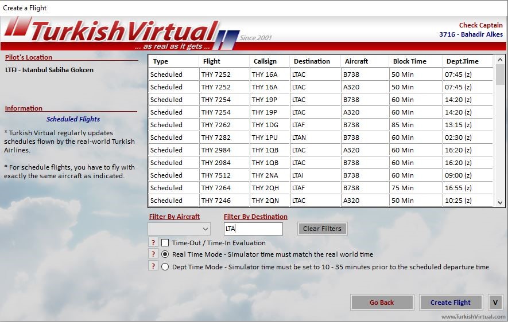Click the THY 2QH callsign cell

coord(270,188)
